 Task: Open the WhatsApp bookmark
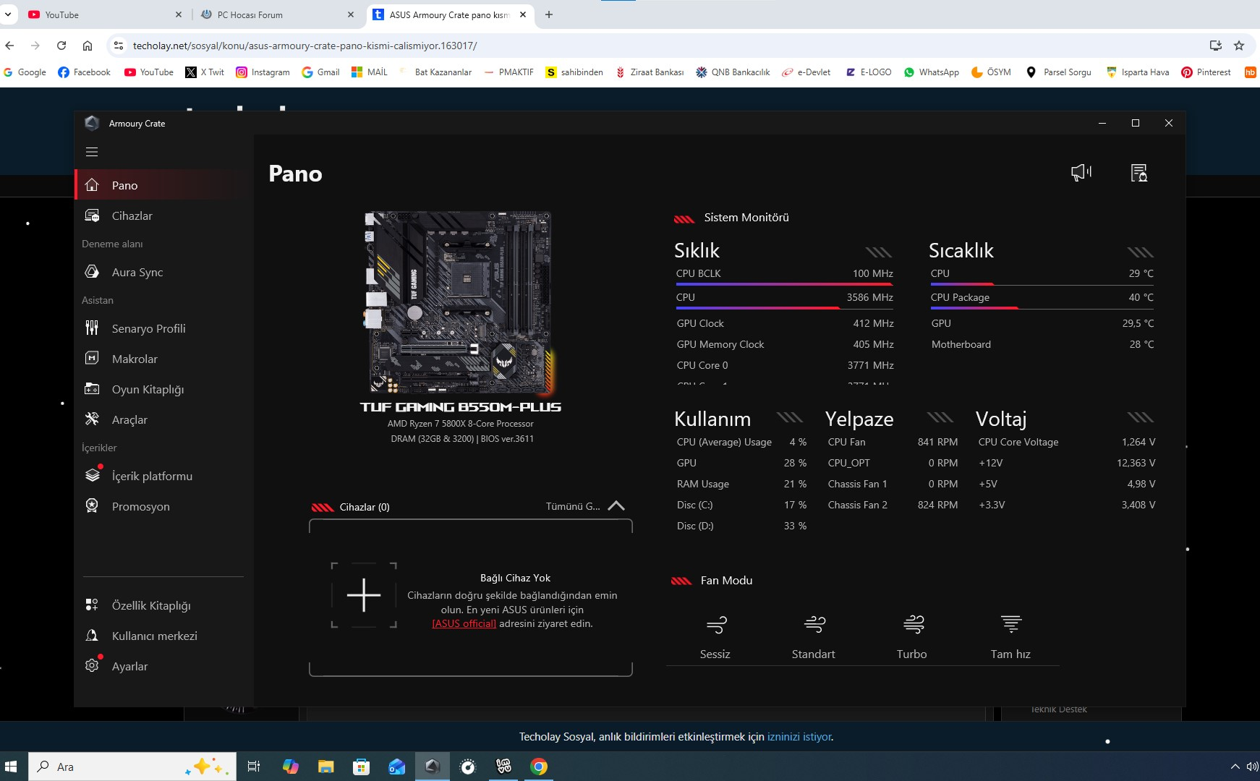click(x=932, y=72)
